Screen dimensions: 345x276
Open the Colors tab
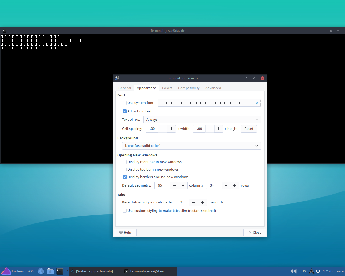[167, 88]
